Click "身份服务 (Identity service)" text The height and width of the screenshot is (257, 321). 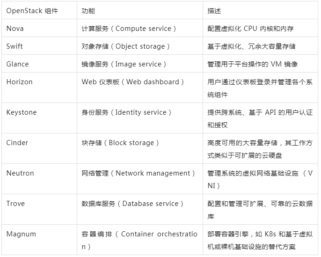[x=127, y=112]
